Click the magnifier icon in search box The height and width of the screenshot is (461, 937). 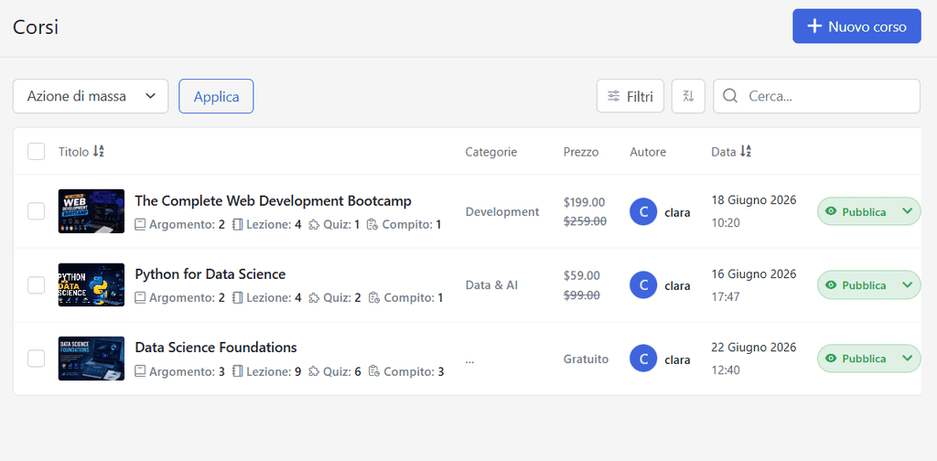729,96
